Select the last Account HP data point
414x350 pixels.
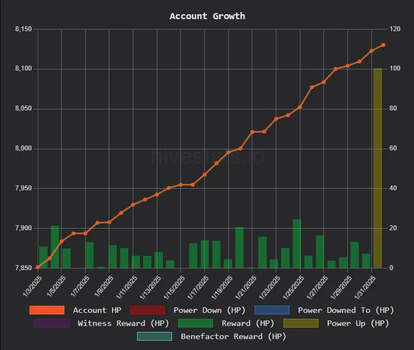tap(383, 45)
